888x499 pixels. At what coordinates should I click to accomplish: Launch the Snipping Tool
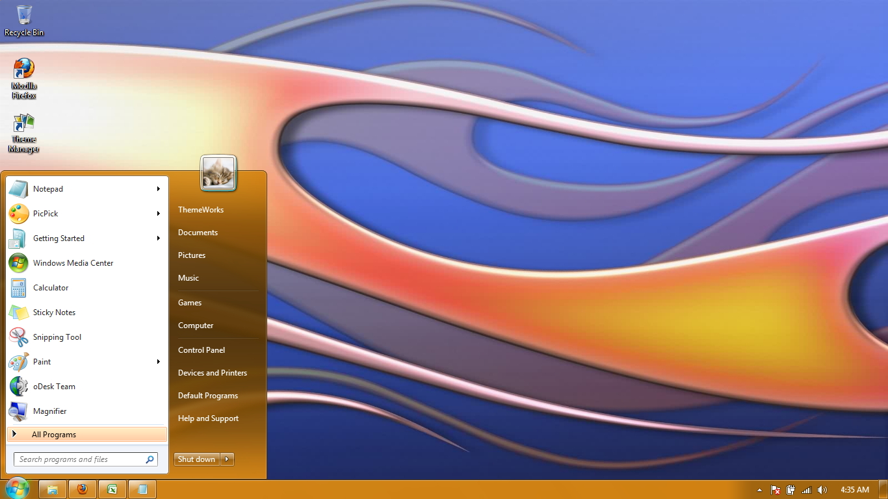pyautogui.click(x=58, y=337)
